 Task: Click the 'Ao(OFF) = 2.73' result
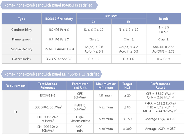pos(163,51)
